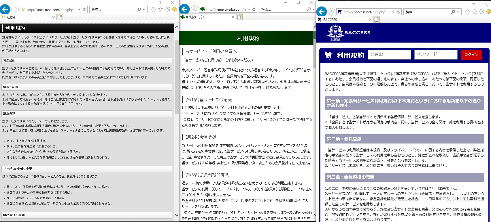Click forward arrow in the キメルケイバ window
This screenshot has width=491, height=222.
coord(194,9)
